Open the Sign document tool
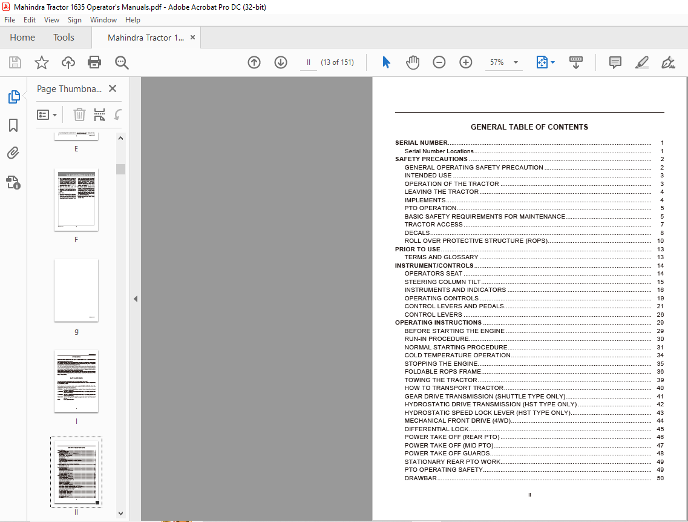 coord(668,62)
